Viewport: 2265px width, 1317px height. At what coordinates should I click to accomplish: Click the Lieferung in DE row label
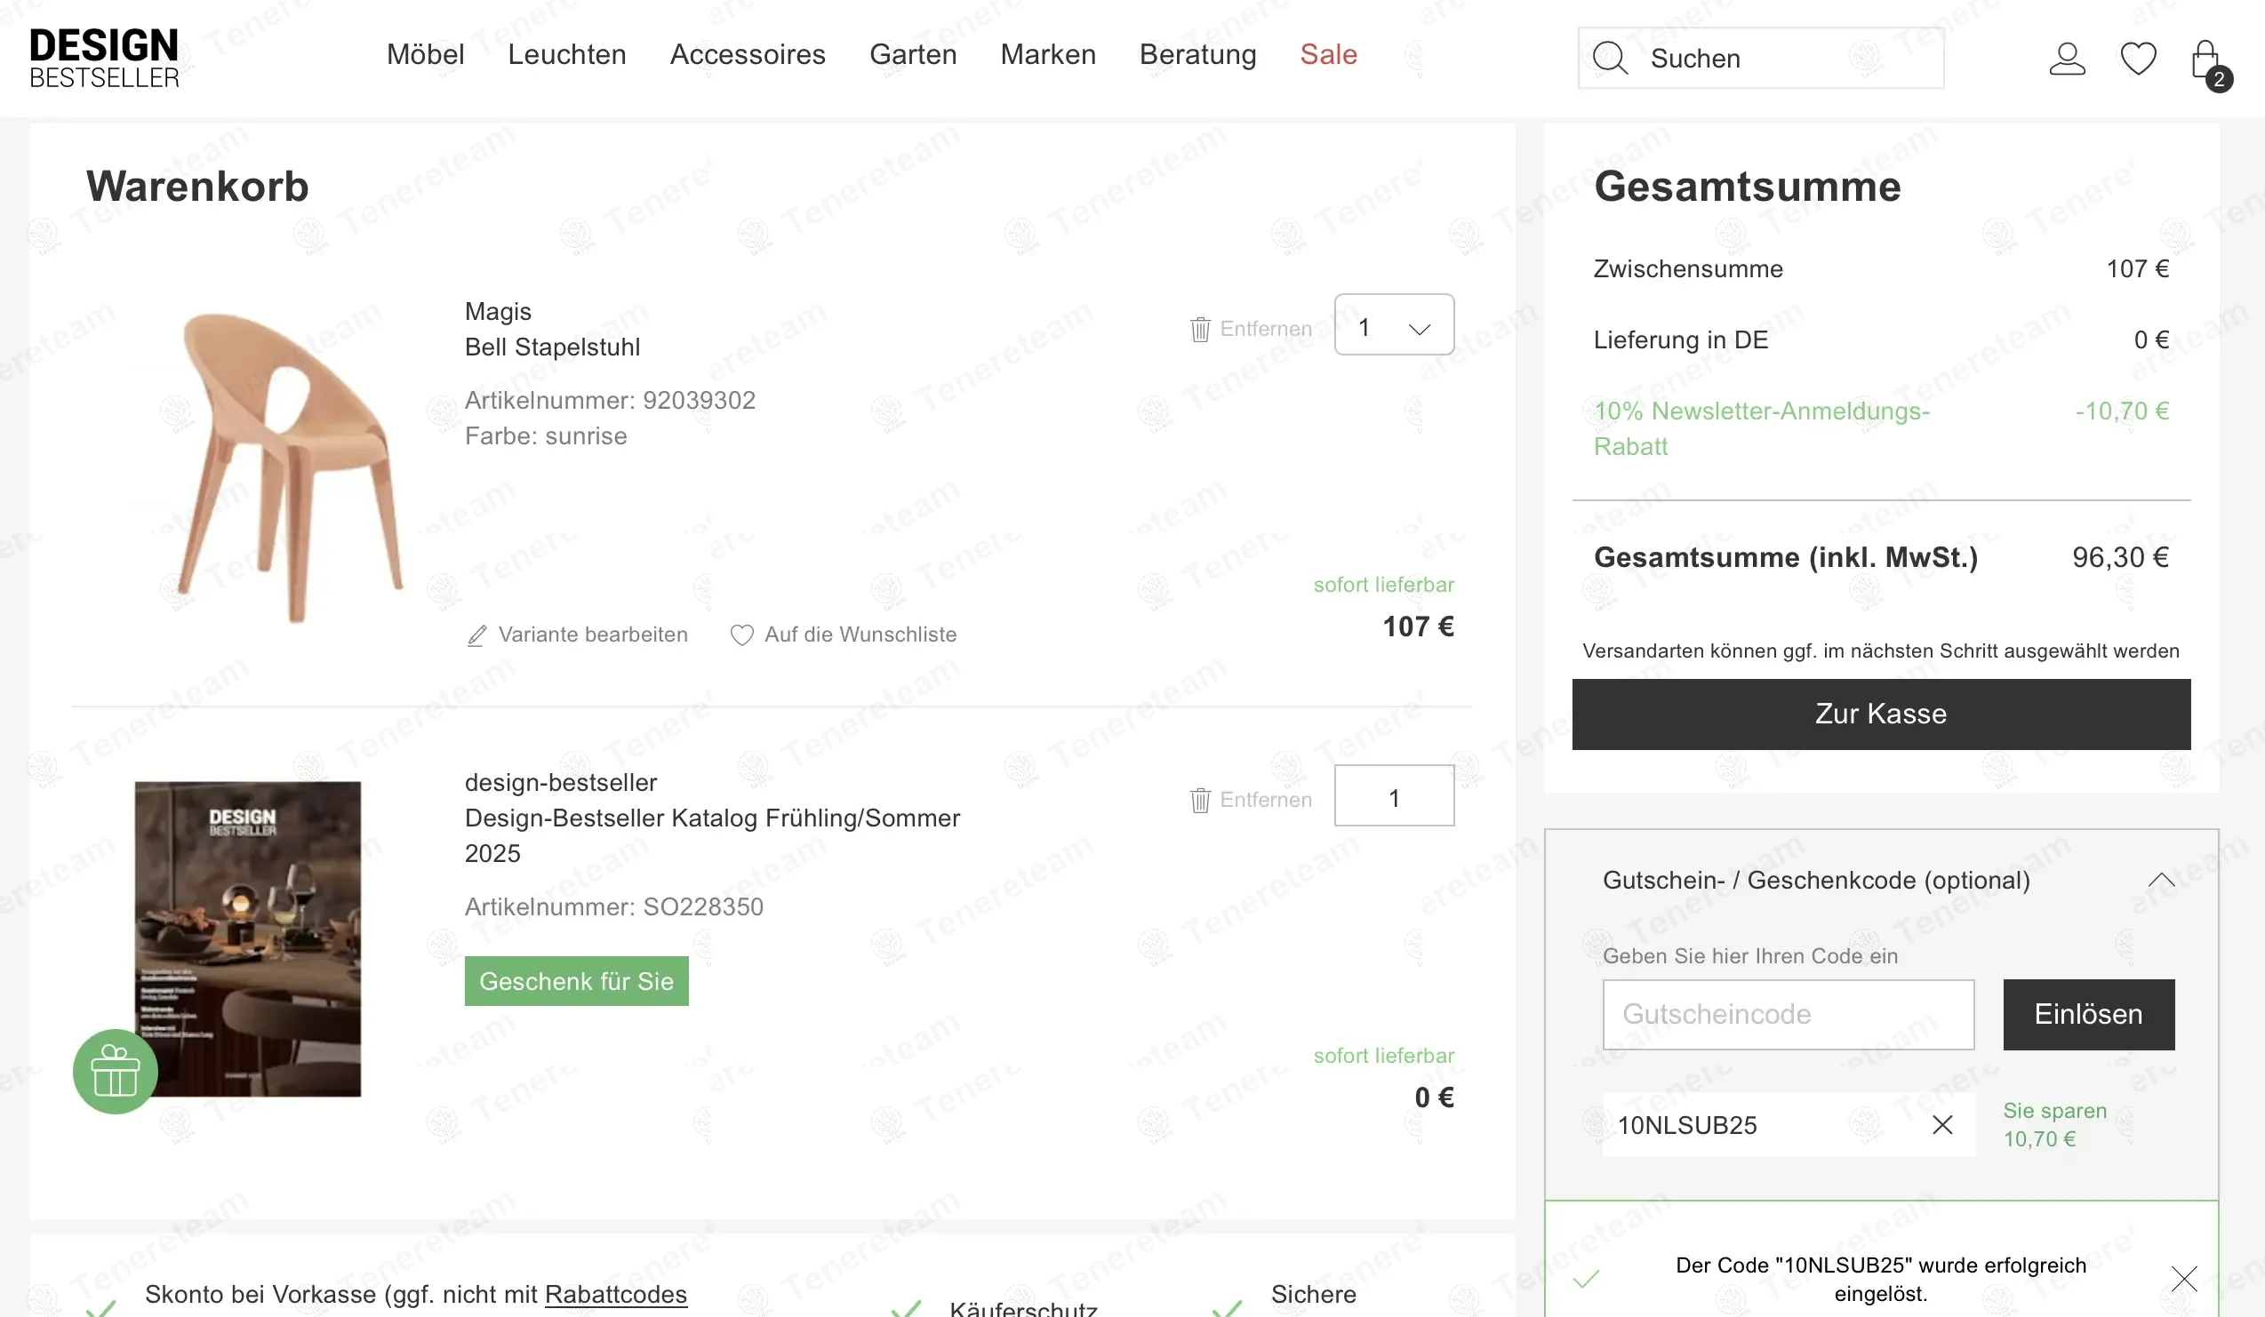1681,340
